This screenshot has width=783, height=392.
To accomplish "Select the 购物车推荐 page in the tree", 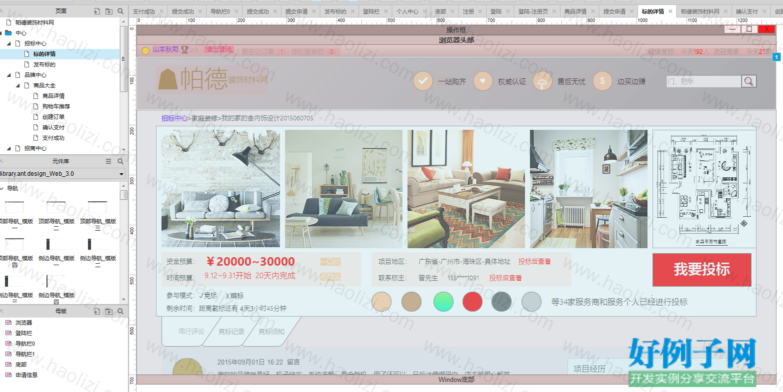I will tap(56, 106).
